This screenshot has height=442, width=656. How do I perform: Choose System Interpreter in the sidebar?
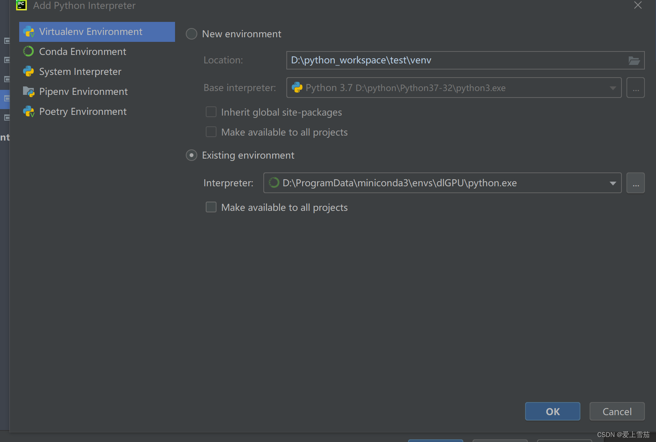tap(80, 71)
